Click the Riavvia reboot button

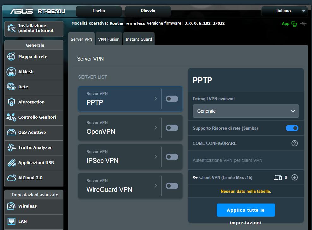[x=148, y=11]
